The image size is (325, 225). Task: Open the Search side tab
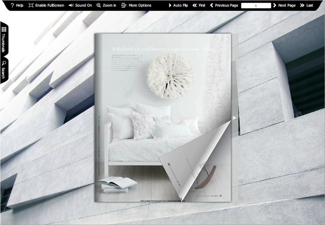click(x=4, y=70)
